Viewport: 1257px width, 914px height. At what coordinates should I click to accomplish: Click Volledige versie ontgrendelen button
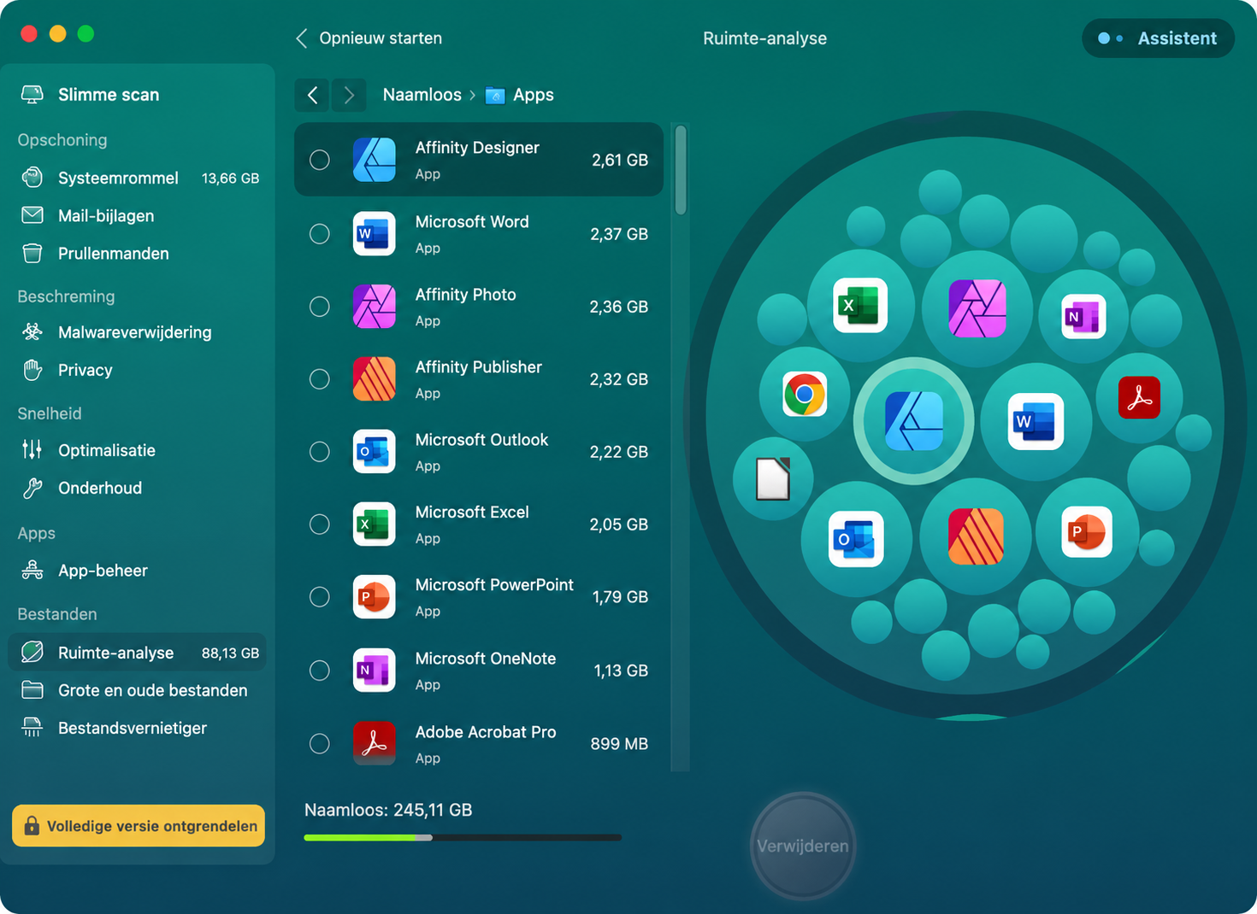[x=139, y=825]
